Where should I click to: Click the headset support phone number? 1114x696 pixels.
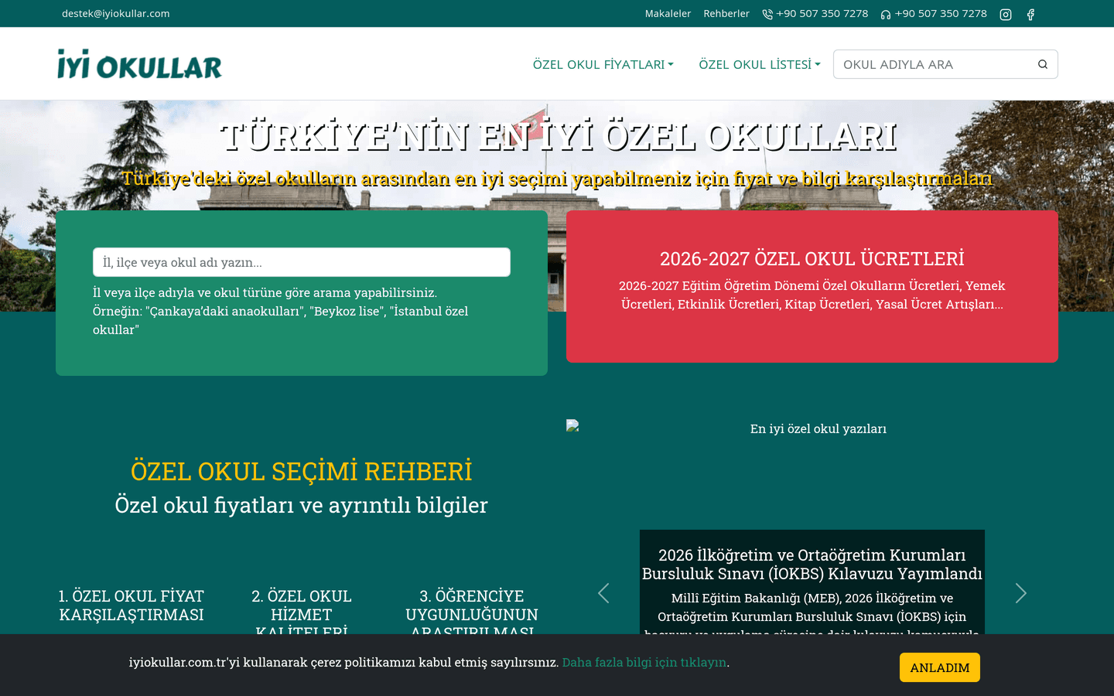pyautogui.click(x=934, y=14)
